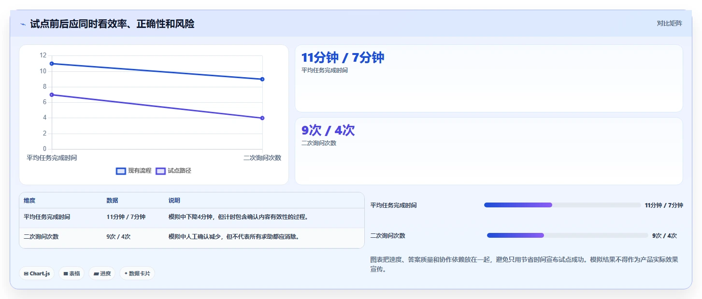Click the 平均任务完成时间 progress bar
The height and width of the screenshot is (299, 702).
(562, 205)
